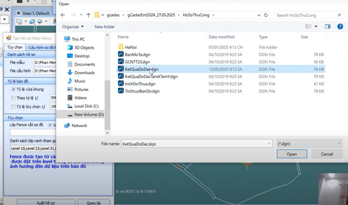Screen dimensions: 348x205
Task: Toggle the preview pane icon
Action: pos(327,27)
